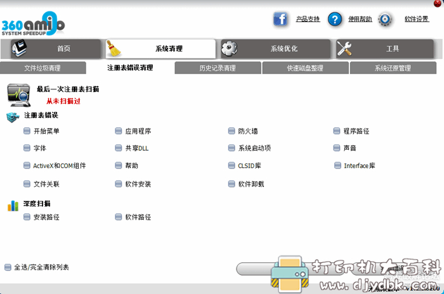Click the 从未扫描过 status text
The width and height of the screenshot is (444, 294).
(63, 101)
